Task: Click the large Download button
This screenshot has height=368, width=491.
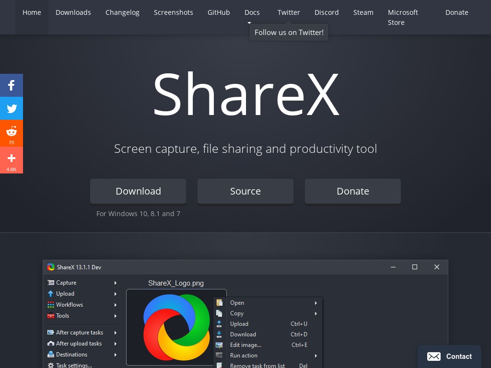Action: 138,191
